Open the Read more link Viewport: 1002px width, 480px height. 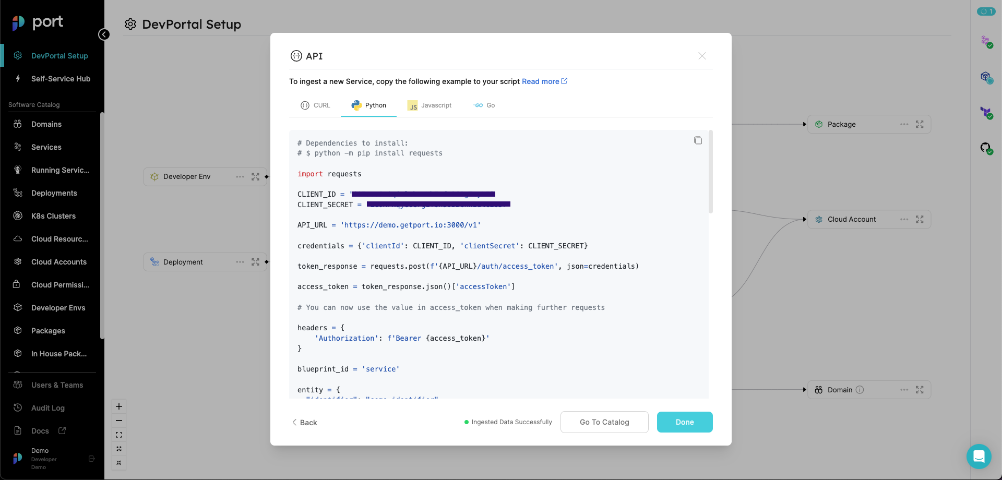tap(544, 81)
